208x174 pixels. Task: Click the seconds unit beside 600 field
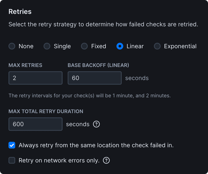[78, 124]
